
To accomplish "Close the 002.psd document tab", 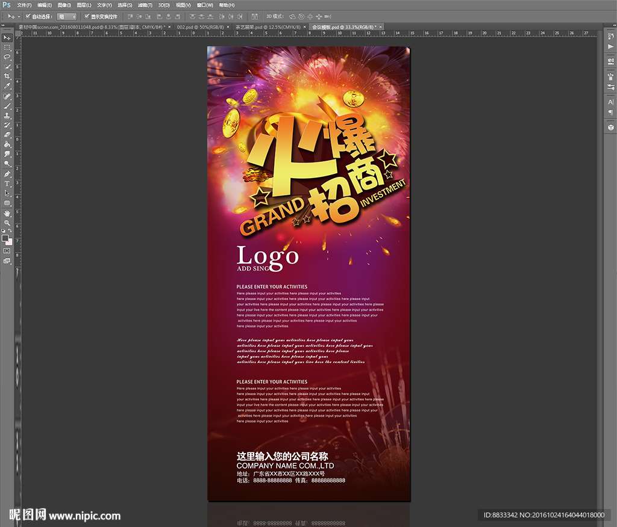I will (228, 27).
